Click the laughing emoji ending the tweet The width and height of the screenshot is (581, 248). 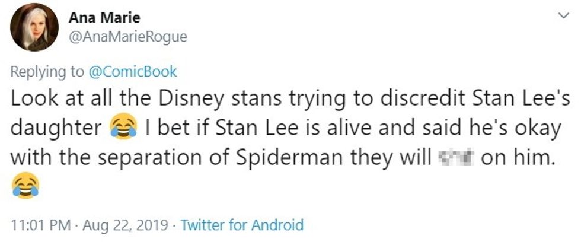[x=25, y=187]
